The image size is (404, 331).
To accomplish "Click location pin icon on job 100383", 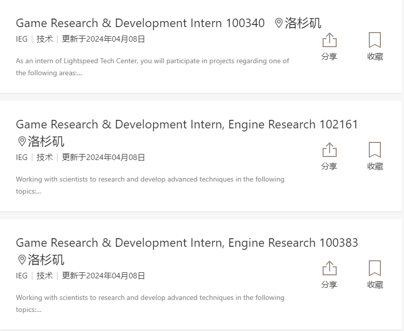I will (x=22, y=260).
